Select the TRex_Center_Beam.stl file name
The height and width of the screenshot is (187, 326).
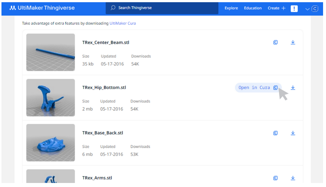pos(105,43)
